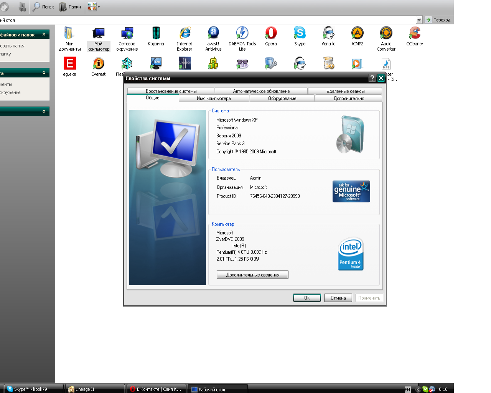Screen dimensions: 491x393
Task: Click the Отмена button
Action: 338,298
